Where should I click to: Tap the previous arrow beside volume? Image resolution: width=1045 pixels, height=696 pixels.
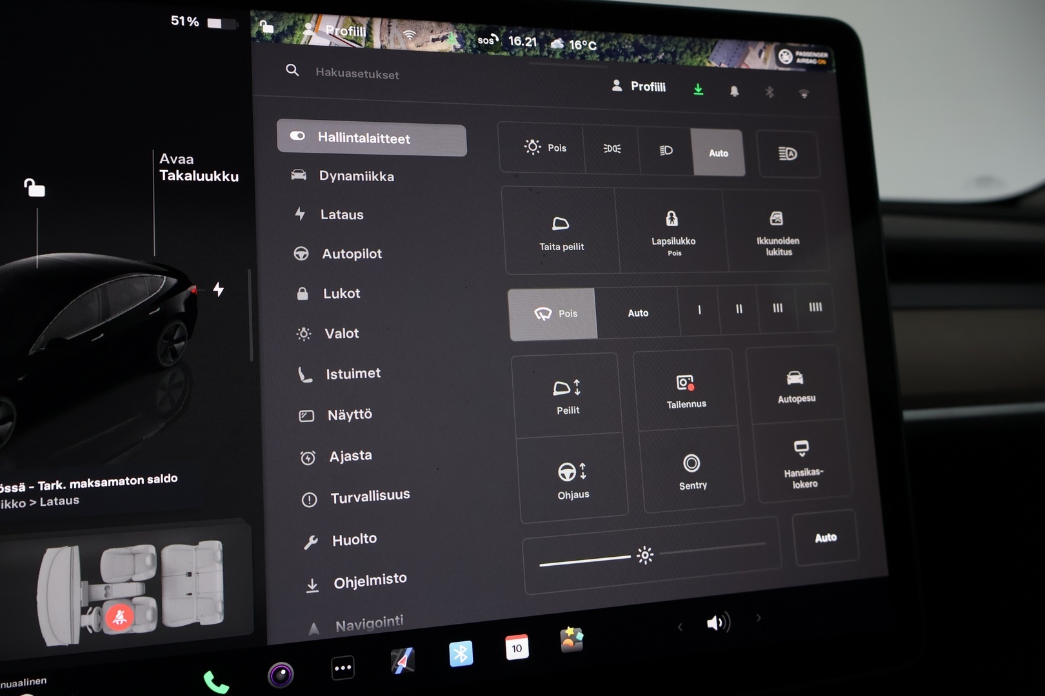(680, 626)
